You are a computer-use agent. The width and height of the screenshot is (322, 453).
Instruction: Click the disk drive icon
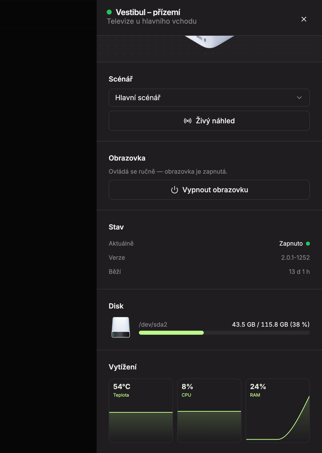(121, 327)
